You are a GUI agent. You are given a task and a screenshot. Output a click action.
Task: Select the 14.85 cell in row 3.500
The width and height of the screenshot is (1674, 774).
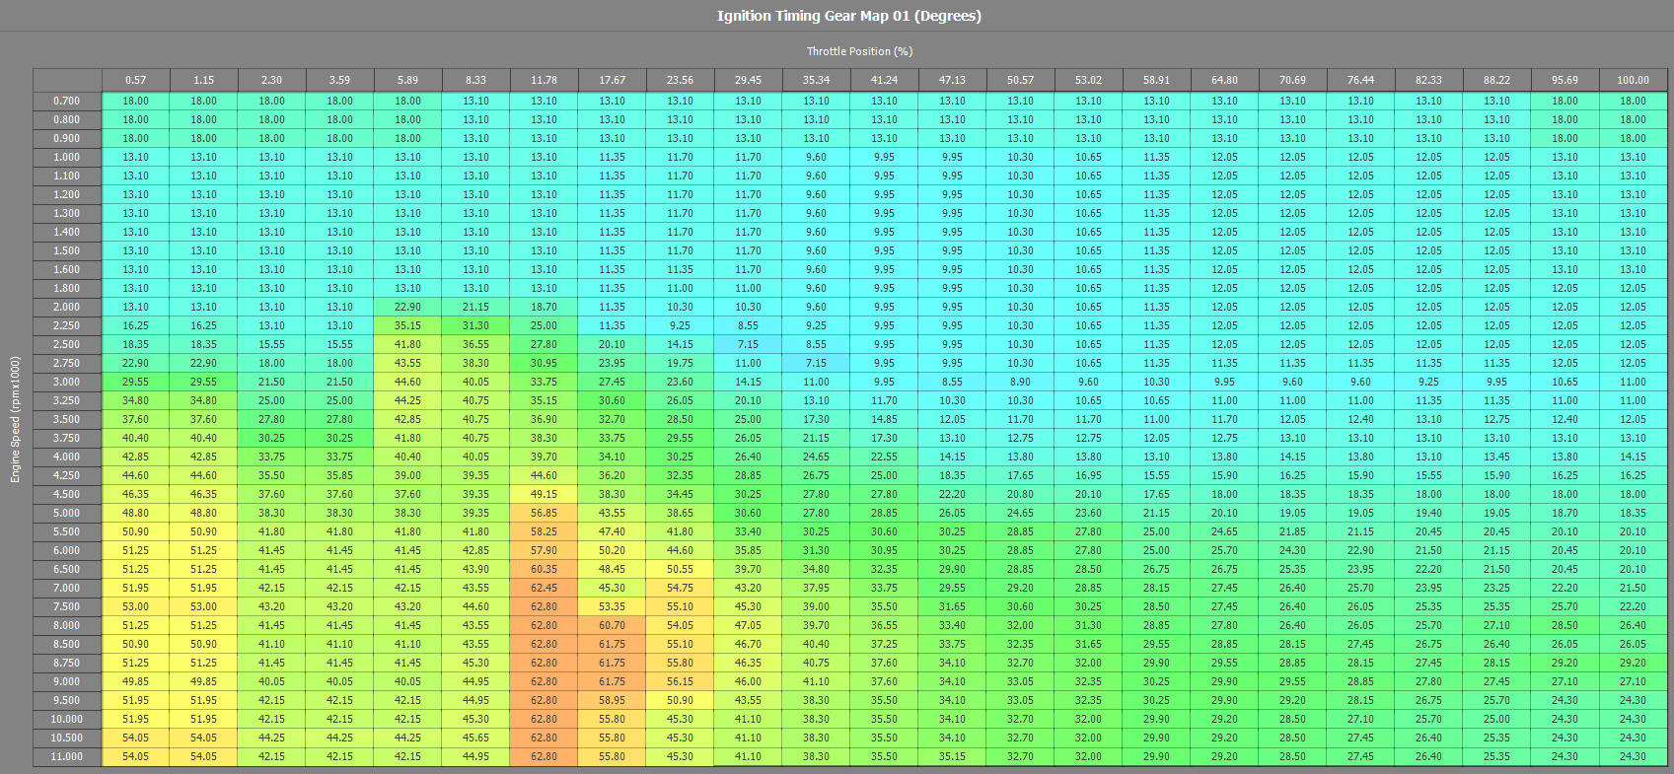[x=885, y=419]
